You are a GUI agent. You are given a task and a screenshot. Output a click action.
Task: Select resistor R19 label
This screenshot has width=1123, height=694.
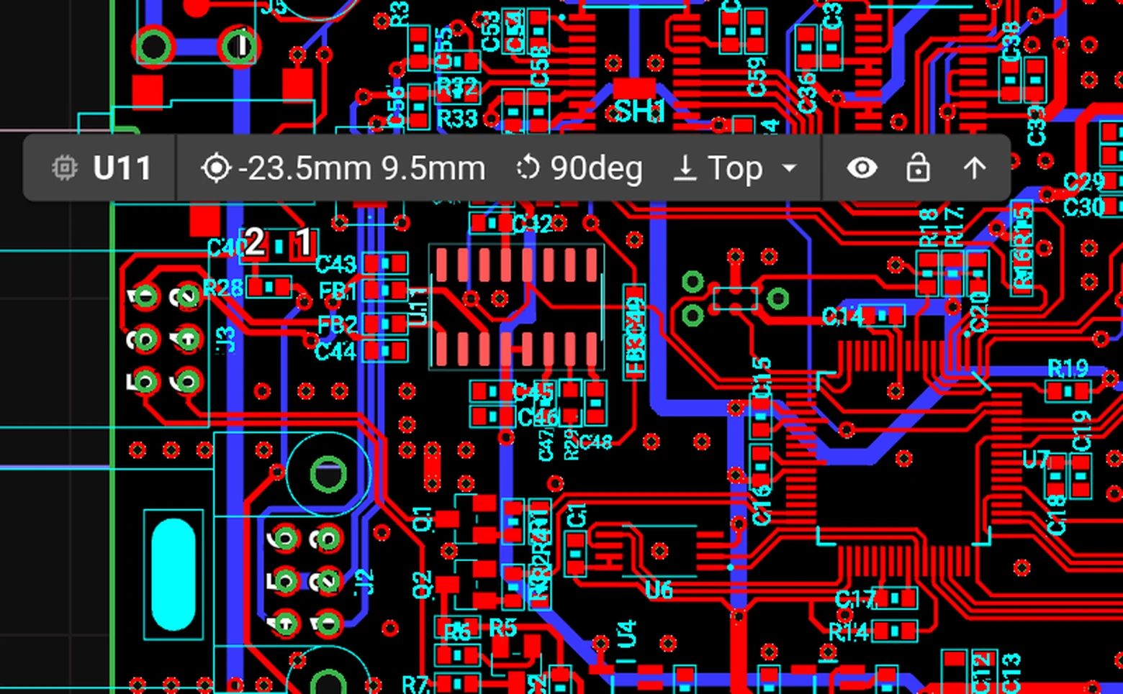(x=1068, y=369)
